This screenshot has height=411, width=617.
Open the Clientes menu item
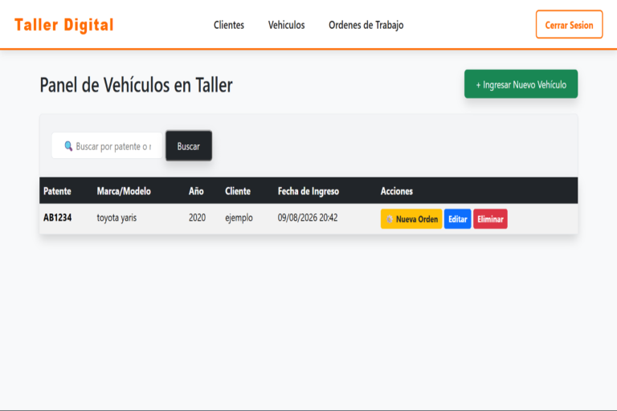(229, 25)
